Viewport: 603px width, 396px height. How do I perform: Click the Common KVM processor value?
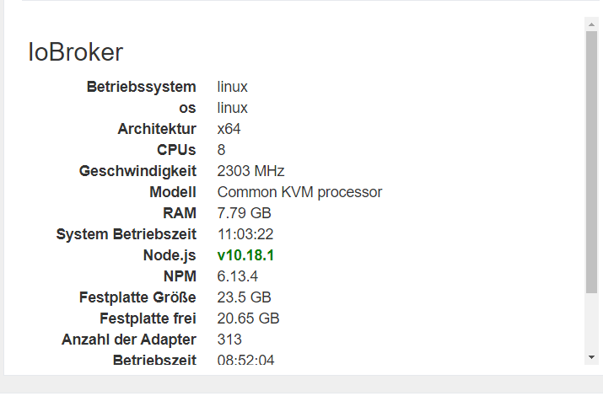click(x=299, y=192)
